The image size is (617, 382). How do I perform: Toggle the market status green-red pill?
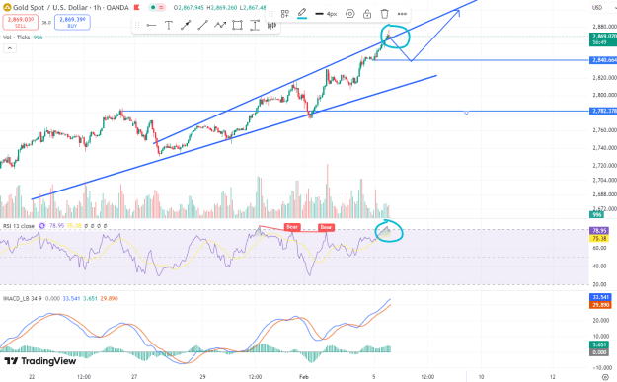pos(157,7)
